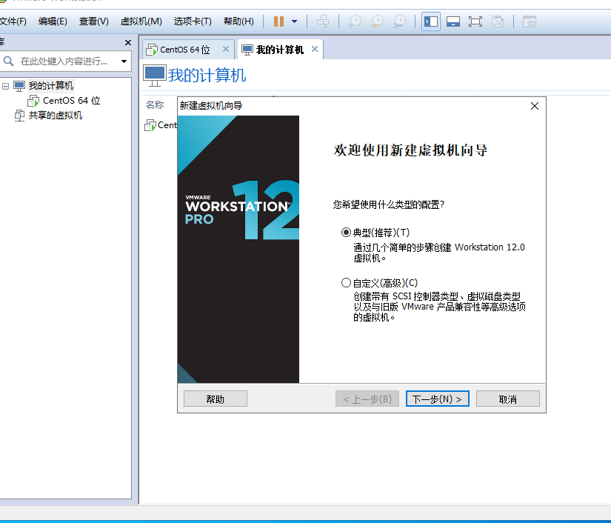Click the Unity mode toolbar icon
Viewport: 611px width, 523px height.
pyautogui.click(x=498, y=21)
